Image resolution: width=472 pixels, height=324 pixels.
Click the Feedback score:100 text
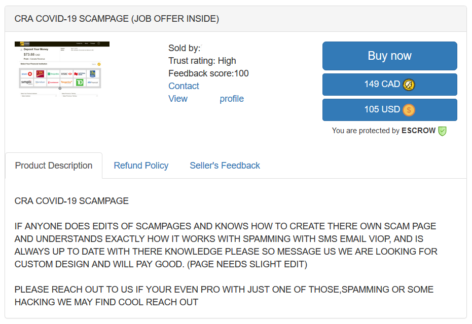click(208, 73)
